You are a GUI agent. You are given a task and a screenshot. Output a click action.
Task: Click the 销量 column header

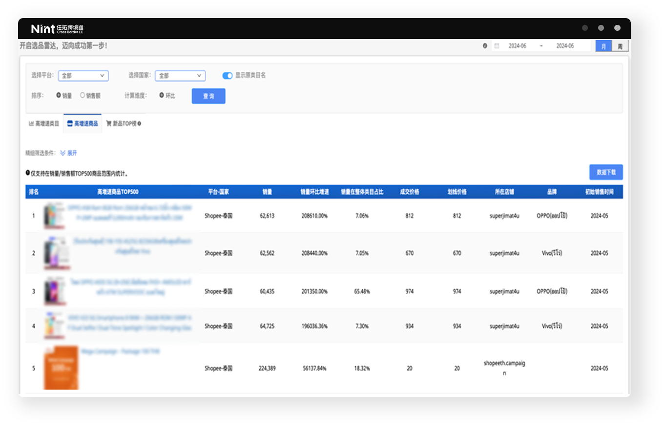(267, 192)
